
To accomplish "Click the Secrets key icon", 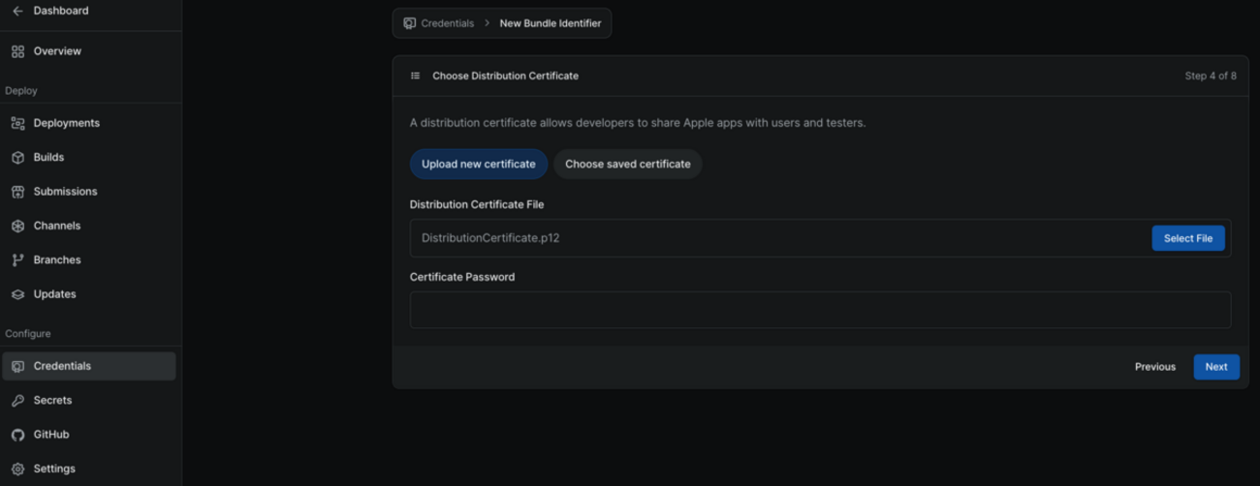I will [x=17, y=401].
